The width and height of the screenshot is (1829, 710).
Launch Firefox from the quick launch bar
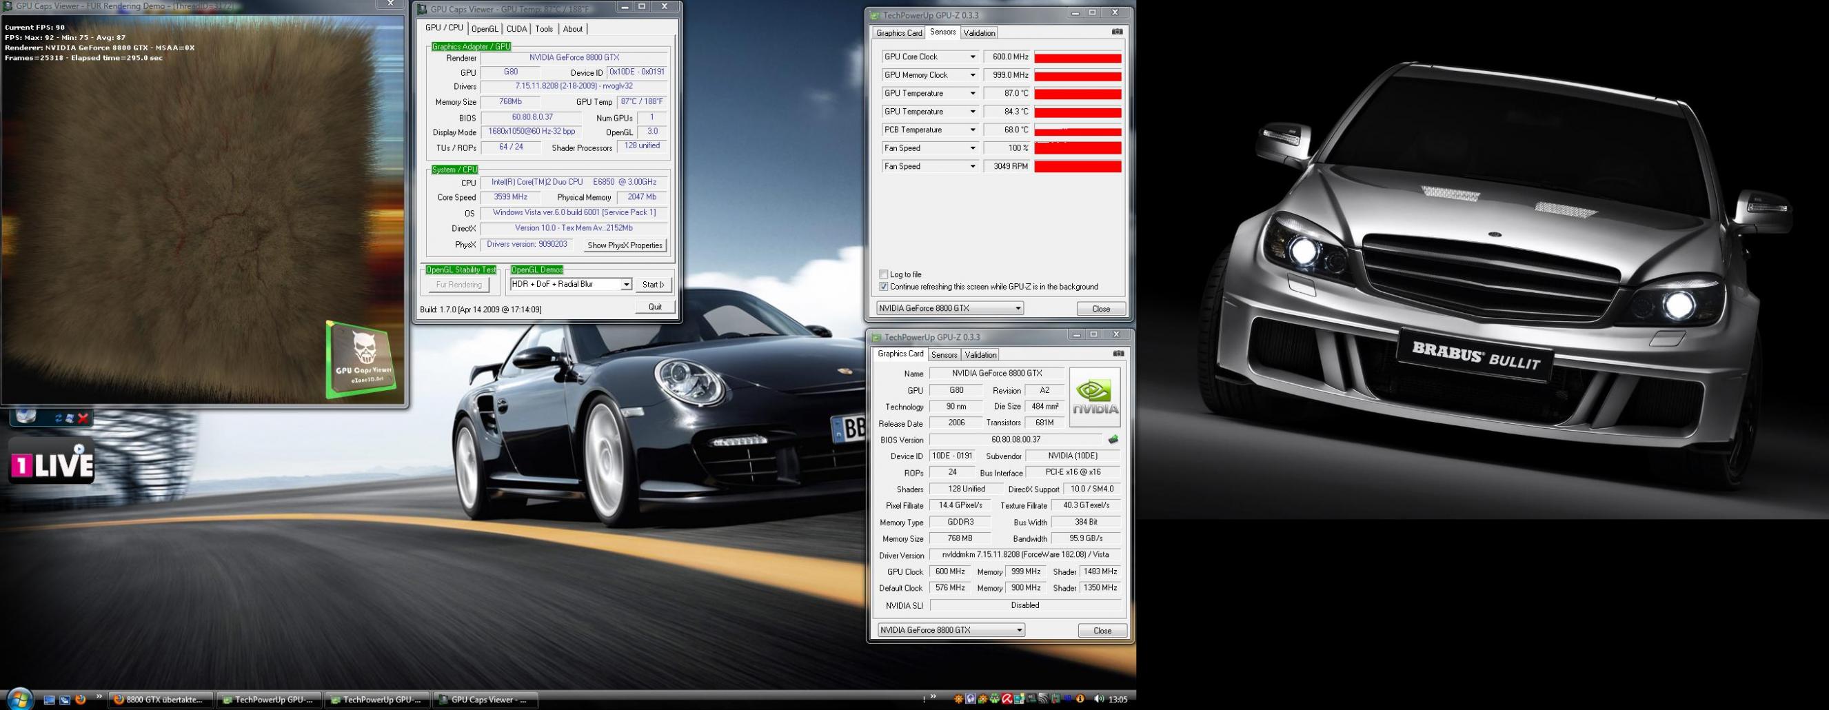pyautogui.click(x=80, y=700)
